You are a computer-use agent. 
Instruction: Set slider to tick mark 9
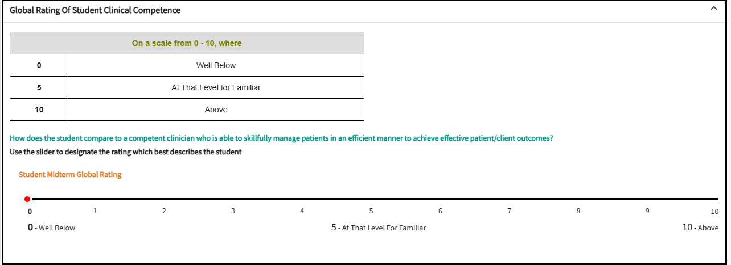(x=647, y=199)
